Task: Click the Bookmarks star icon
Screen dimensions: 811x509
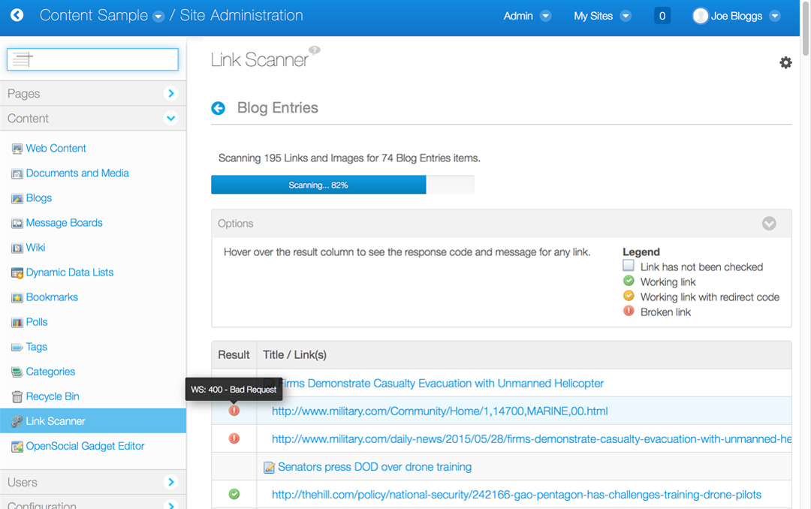Action: 17,298
